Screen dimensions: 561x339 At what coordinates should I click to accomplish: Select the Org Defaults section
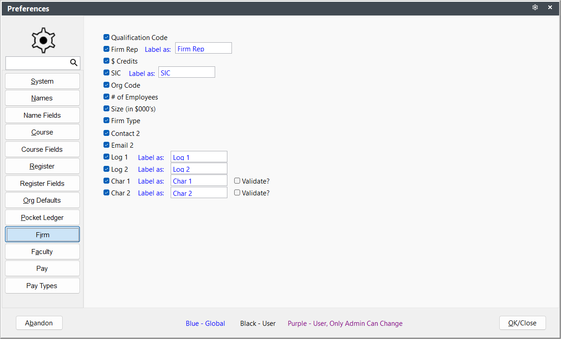tap(42, 200)
